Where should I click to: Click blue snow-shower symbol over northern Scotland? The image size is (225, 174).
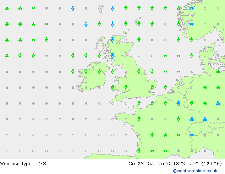pyautogui.click(x=112, y=40)
